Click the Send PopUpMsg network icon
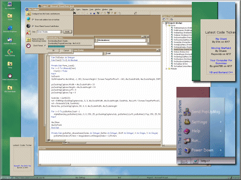 pos(187,112)
